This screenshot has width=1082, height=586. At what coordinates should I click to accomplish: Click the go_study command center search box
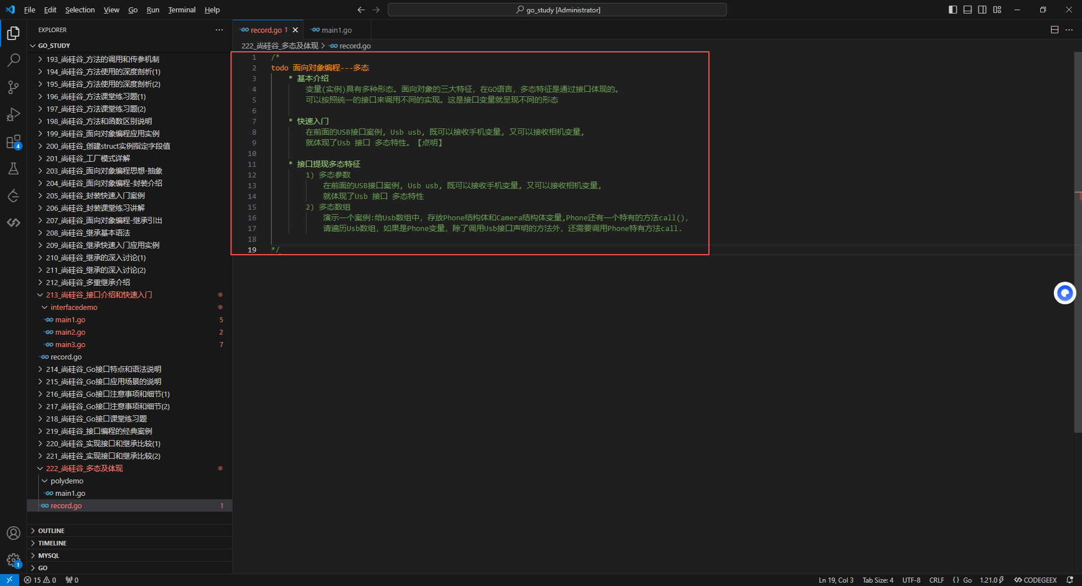[557, 10]
